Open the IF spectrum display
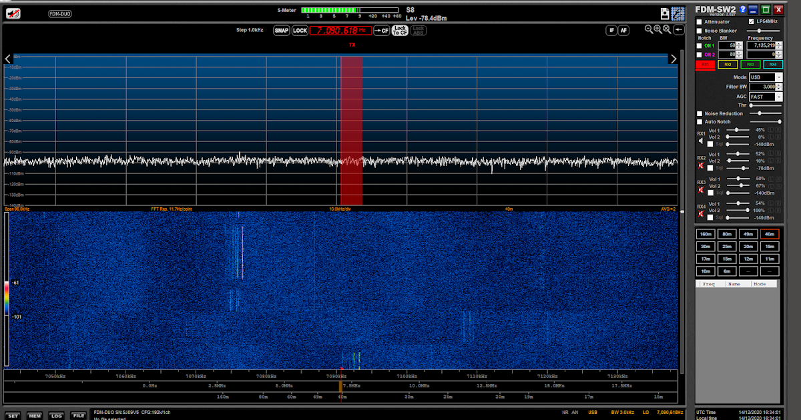This screenshot has width=801, height=420. coord(611,30)
